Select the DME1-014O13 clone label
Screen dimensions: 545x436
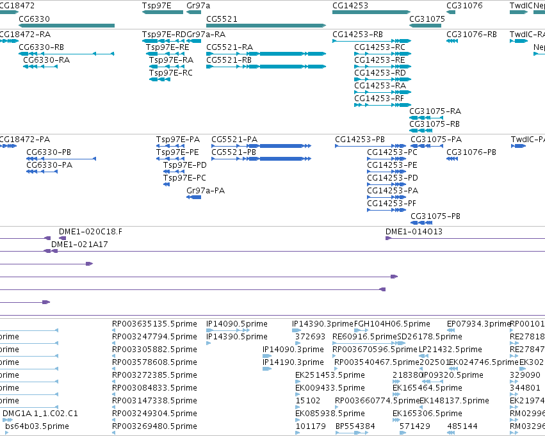coord(414,232)
